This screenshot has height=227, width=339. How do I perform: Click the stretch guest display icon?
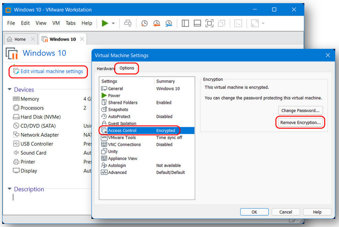(x=255, y=23)
